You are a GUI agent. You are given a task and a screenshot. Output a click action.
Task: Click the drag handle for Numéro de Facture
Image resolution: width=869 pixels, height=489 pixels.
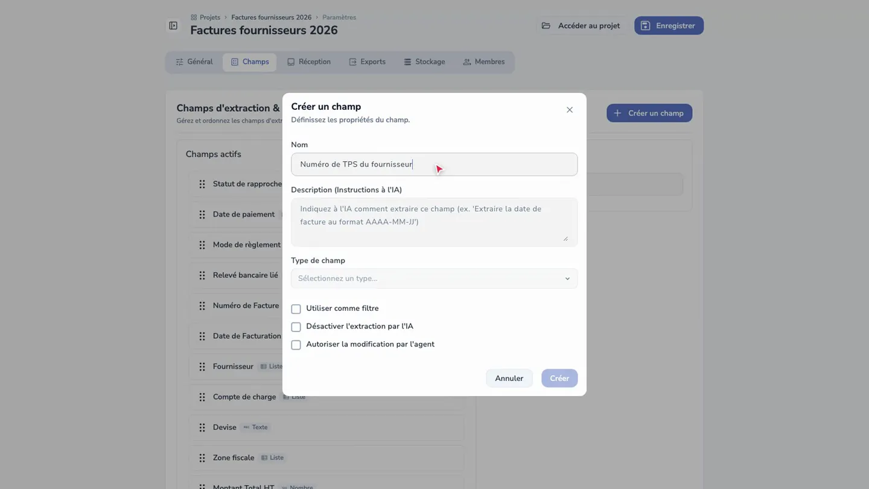202,305
